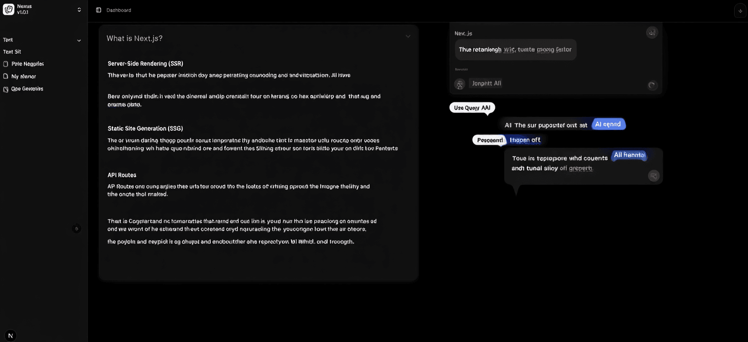
Task: Click the round N avatar at sidebar bottom
Action: click(x=10, y=336)
